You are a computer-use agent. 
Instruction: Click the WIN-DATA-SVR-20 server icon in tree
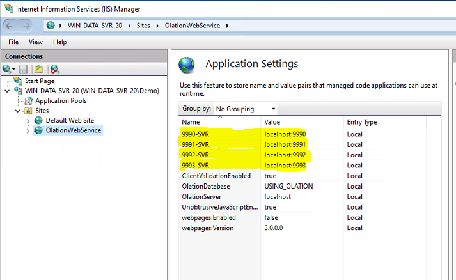pyautogui.click(x=18, y=91)
